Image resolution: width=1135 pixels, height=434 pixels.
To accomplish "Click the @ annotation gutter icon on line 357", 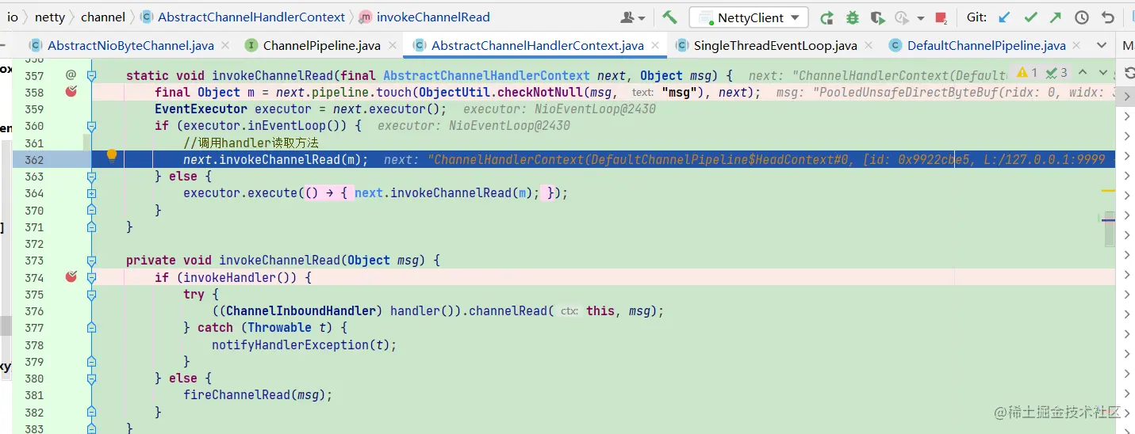I will (71, 74).
